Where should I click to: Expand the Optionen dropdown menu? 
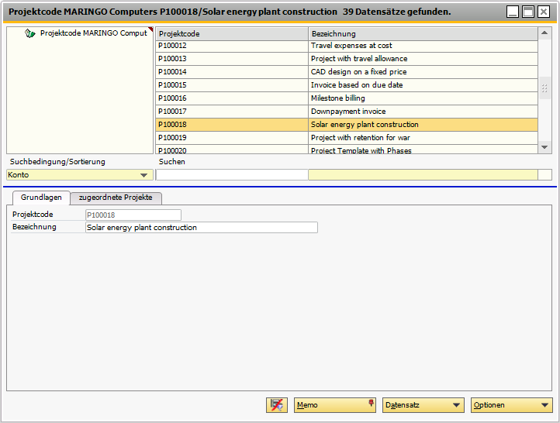[x=511, y=405]
